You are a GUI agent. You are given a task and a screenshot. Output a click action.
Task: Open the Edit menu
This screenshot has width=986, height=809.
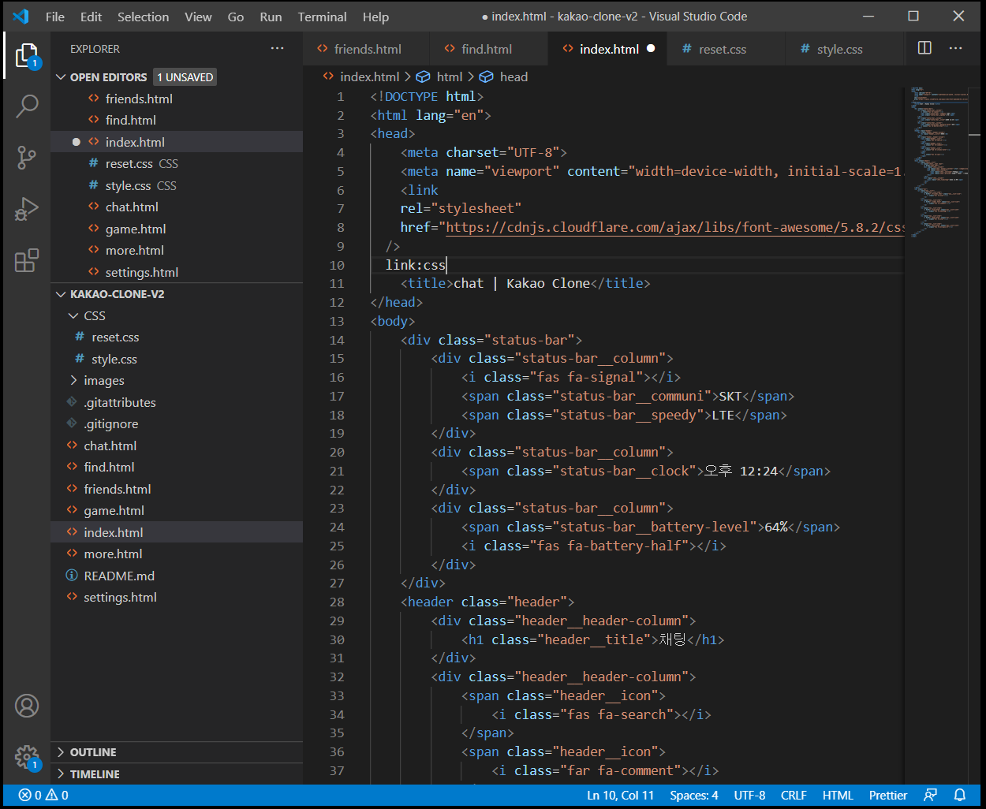92,17
